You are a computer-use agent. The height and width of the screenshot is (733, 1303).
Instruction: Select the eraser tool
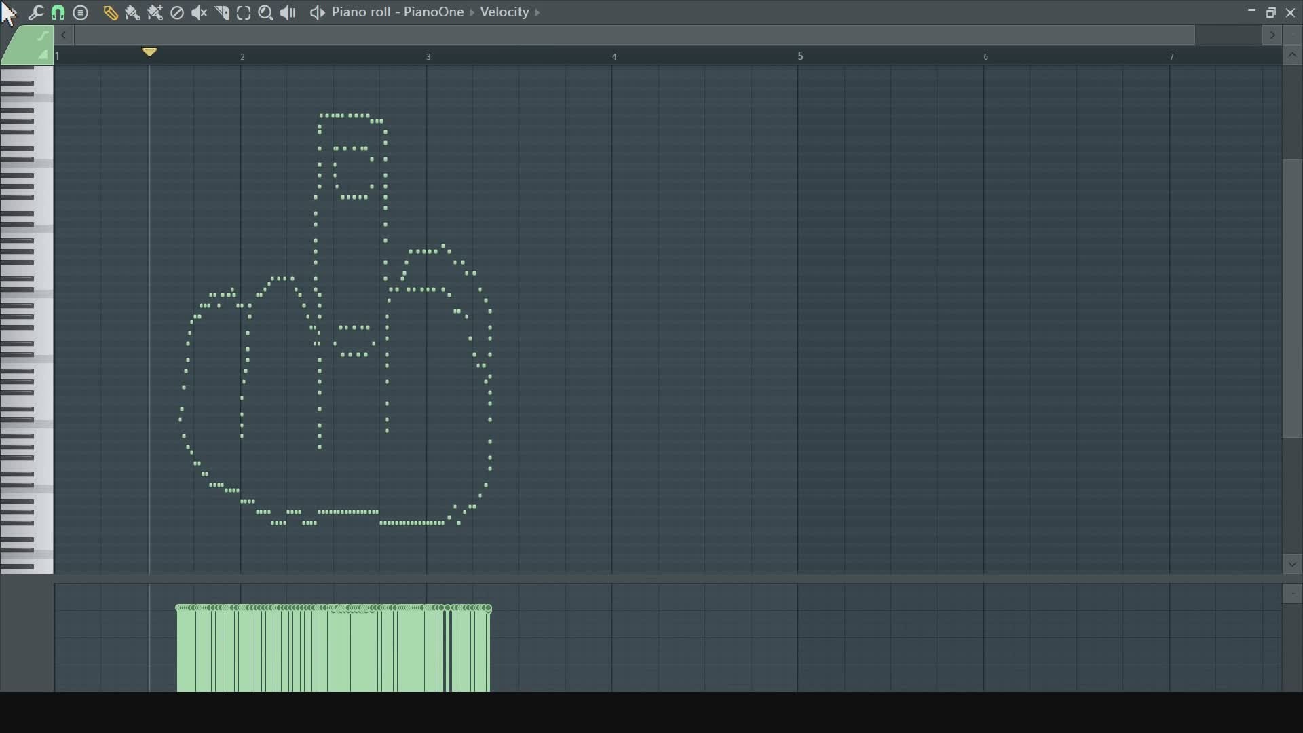click(x=177, y=12)
